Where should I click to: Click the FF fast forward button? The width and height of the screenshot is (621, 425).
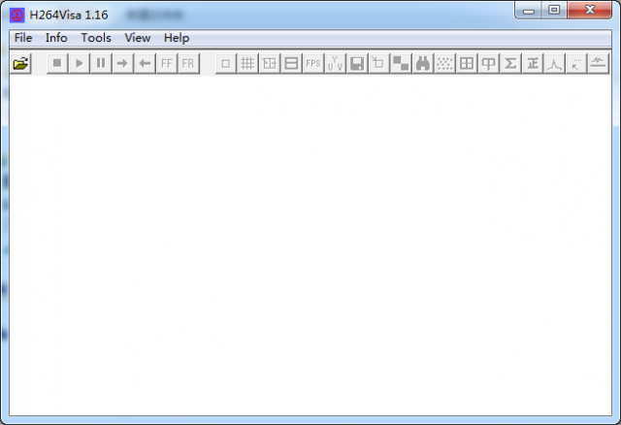(x=167, y=63)
